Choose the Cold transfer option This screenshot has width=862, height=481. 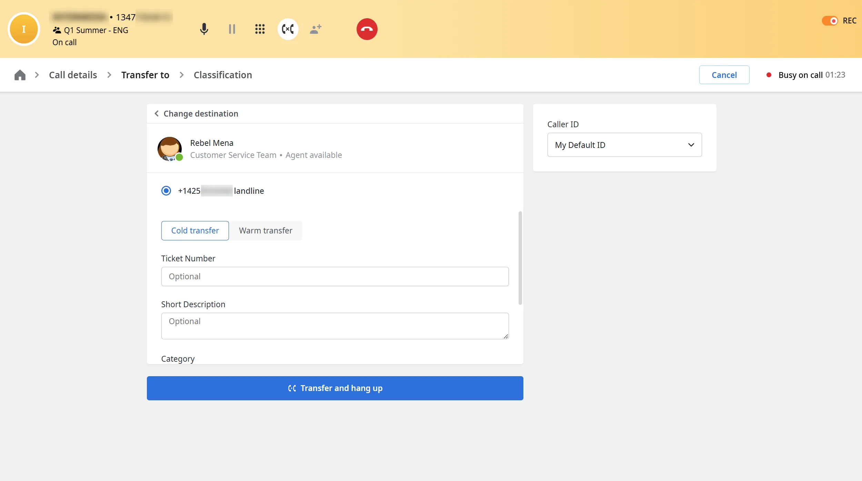click(x=195, y=231)
